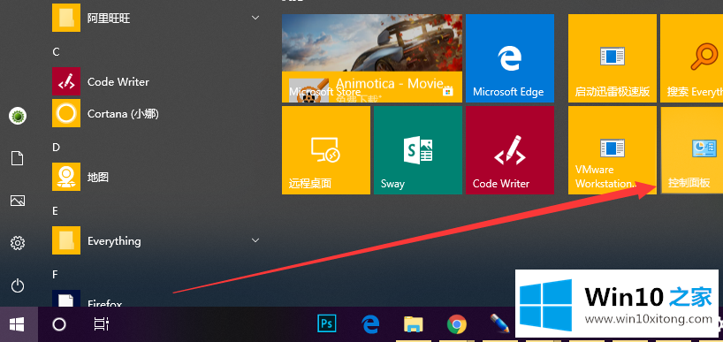Screen dimensions: 723x342
Task: Open Settings gear in Start sidebar
Action: [x=18, y=242]
